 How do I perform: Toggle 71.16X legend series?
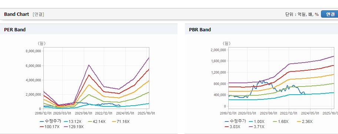(121, 121)
